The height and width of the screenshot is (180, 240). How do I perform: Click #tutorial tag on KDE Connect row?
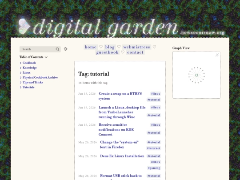coord(154,133)
